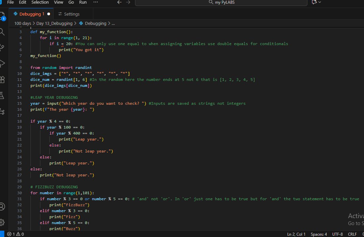
Task: Open the Extensions view
Action: (x=2, y=80)
